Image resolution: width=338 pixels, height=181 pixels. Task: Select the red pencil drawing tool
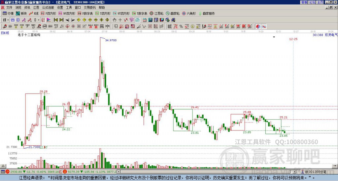[5, 26]
